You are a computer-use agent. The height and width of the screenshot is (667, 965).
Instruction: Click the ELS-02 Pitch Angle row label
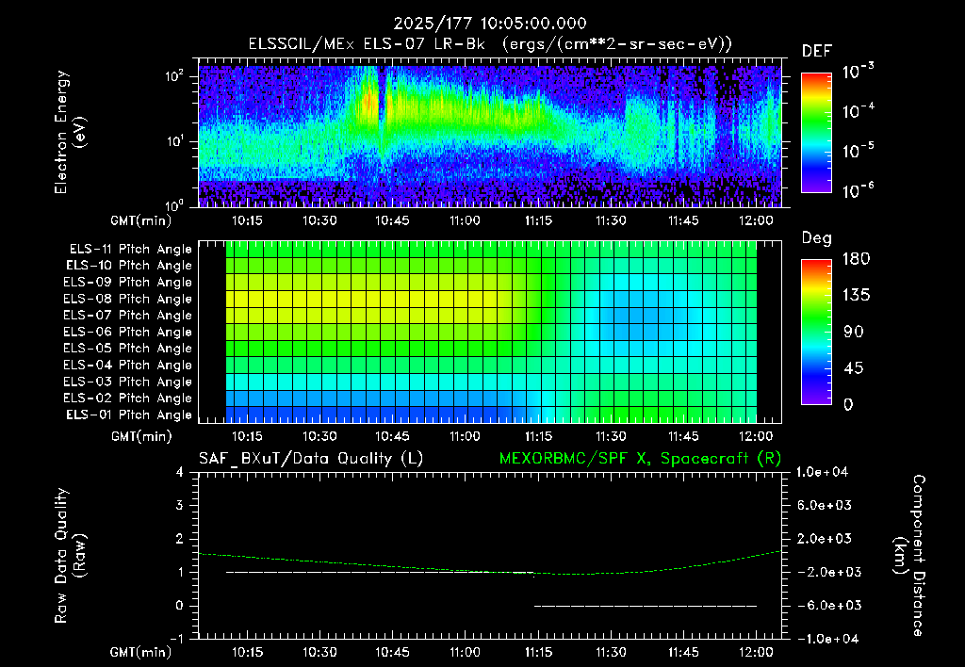click(128, 399)
